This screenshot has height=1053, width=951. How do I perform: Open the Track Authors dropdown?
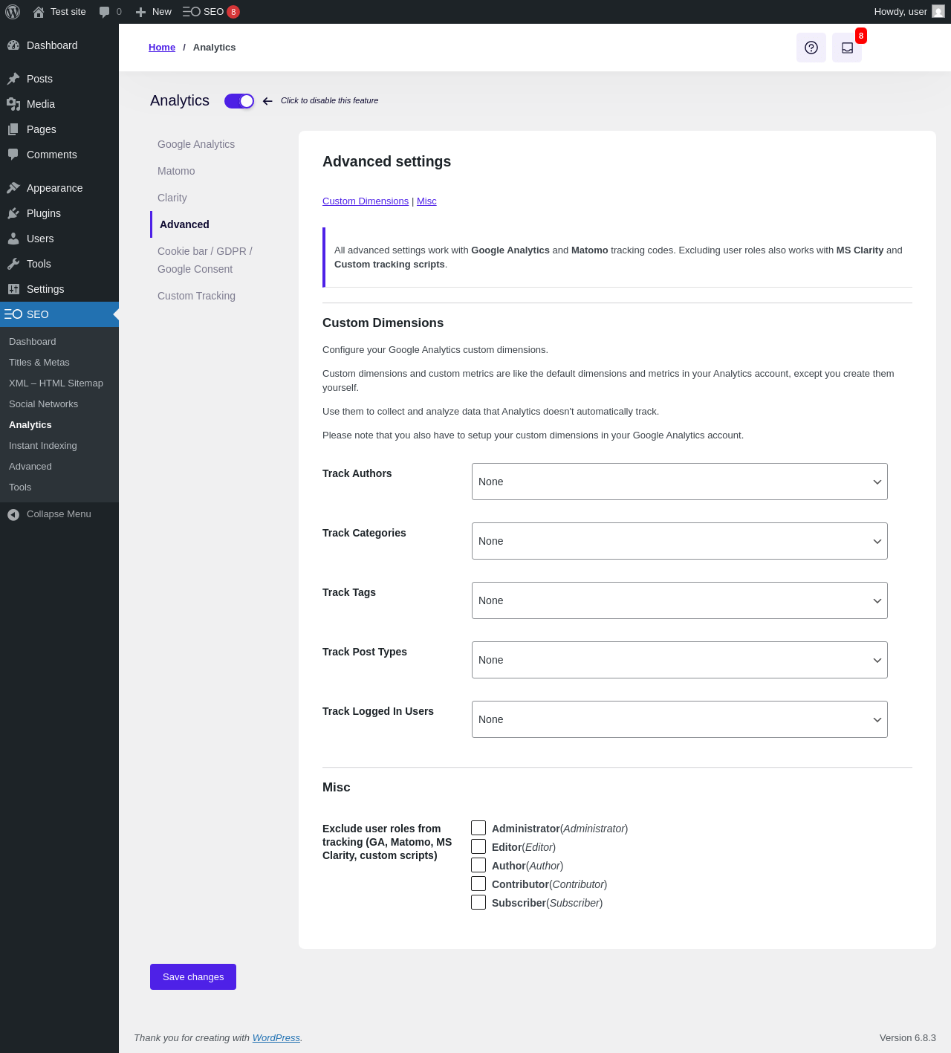pos(679,482)
